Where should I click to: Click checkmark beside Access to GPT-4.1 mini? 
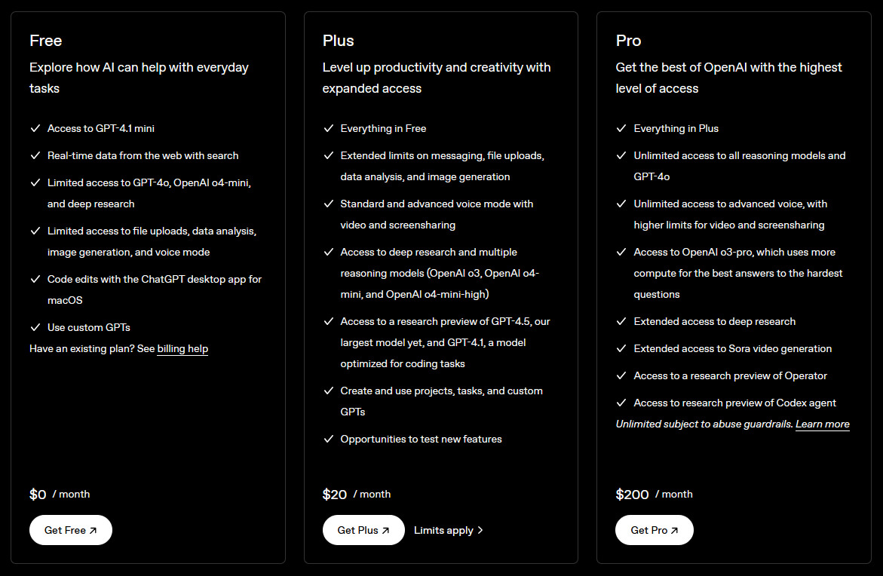35,129
